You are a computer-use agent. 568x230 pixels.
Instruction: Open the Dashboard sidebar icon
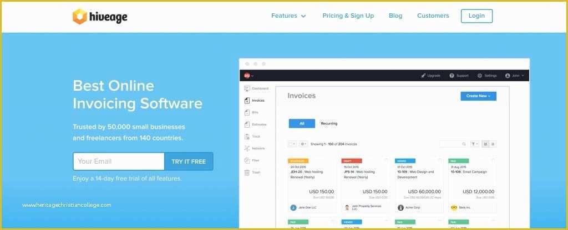(247, 88)
